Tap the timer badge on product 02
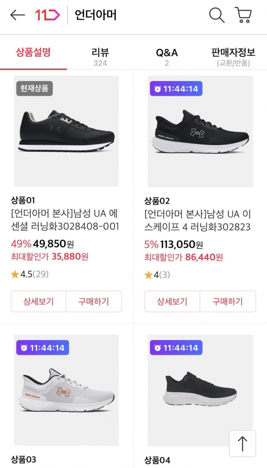 point(176,89)
